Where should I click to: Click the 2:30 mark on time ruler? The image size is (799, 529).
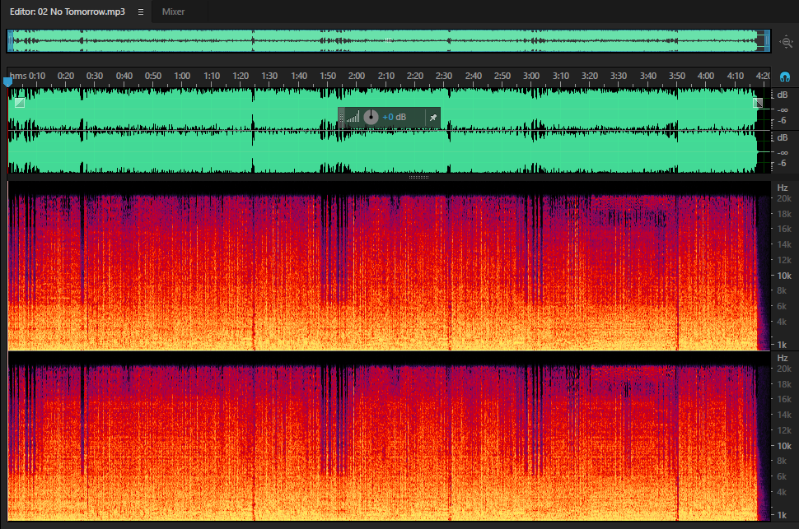[444, 76]
